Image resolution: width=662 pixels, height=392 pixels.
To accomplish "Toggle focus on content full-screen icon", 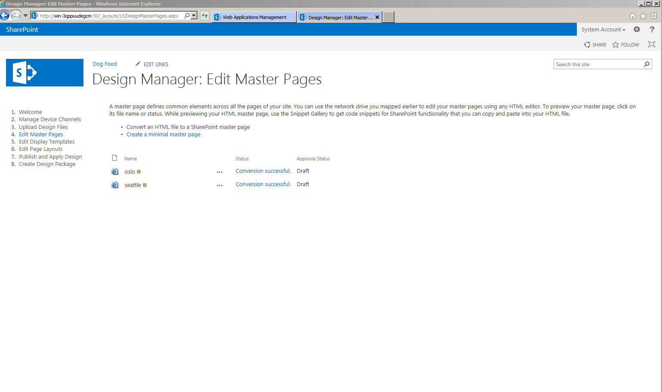I will pos(652,45).
